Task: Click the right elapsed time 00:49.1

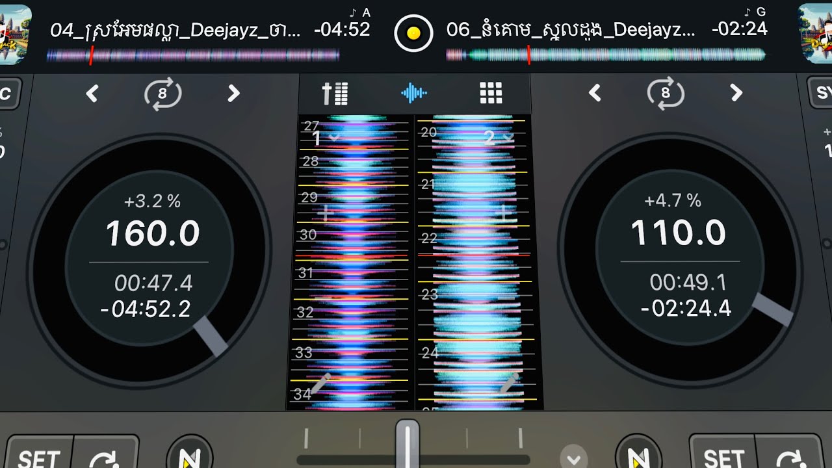Action: point(688,282)
